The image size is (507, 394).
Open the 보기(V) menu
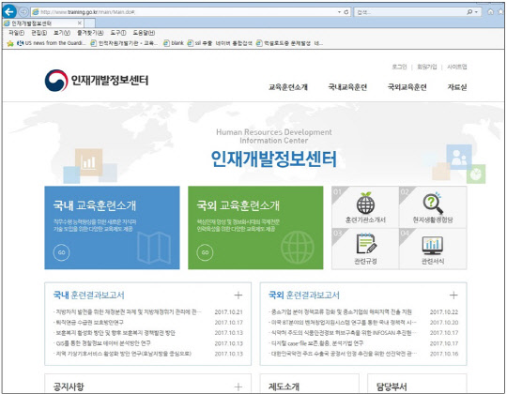point(62,33)
